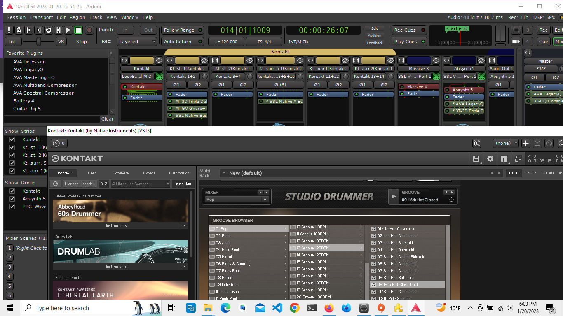Click the shuttle speed slider handle
The width and height of the screenshot is (563, 316).
38,42
